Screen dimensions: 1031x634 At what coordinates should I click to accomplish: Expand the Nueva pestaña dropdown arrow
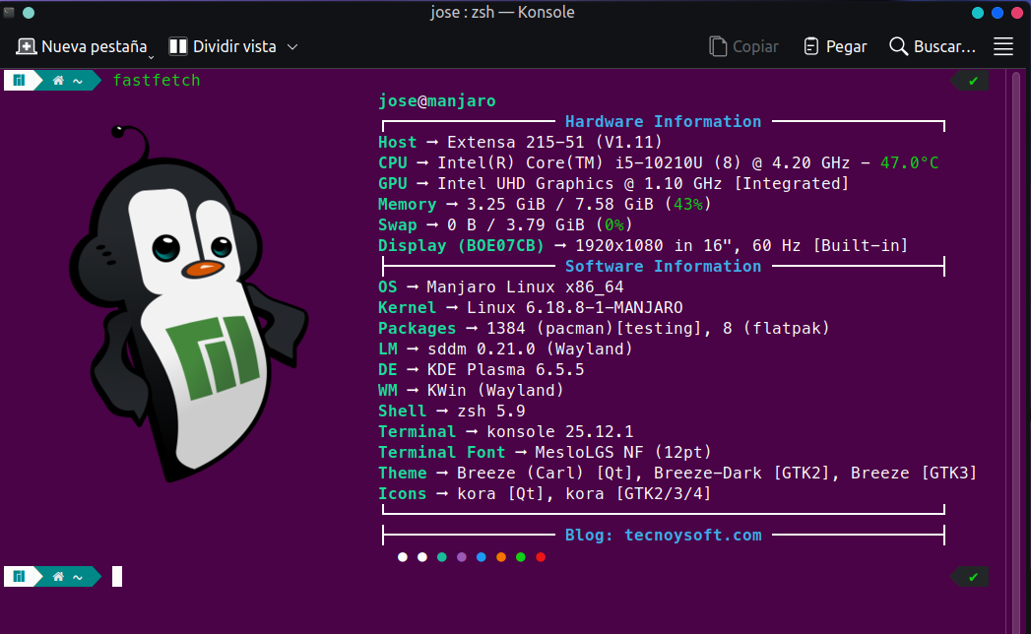[152, 56]
